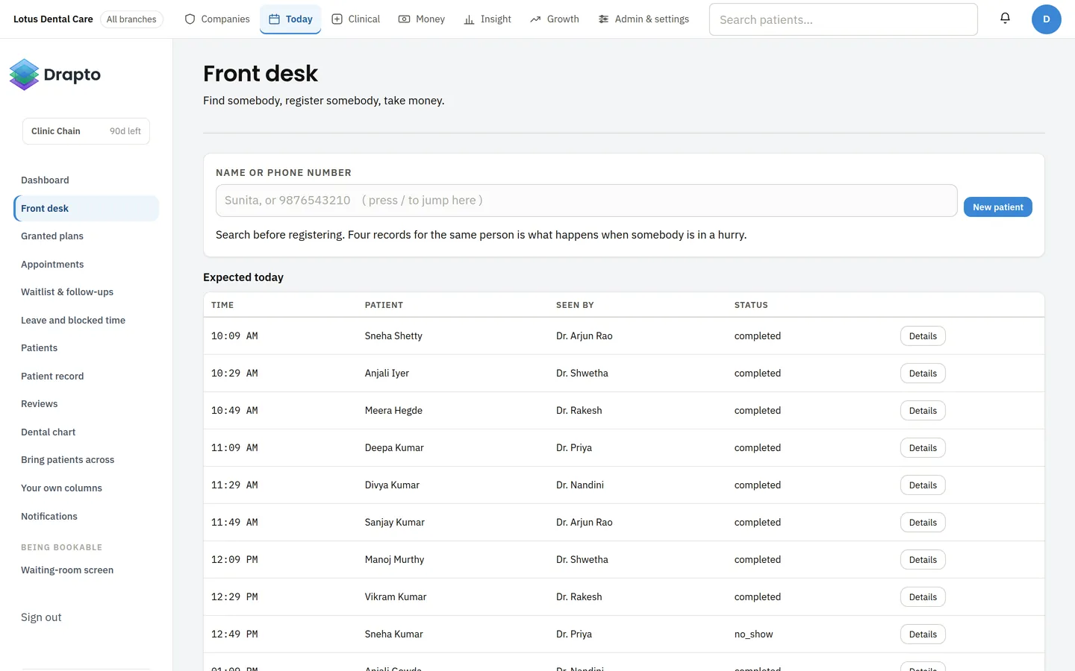View Details for Meera Hegde
This screenshot has height=671, width=1075.
pyautogui.click(x=923, y=411)
